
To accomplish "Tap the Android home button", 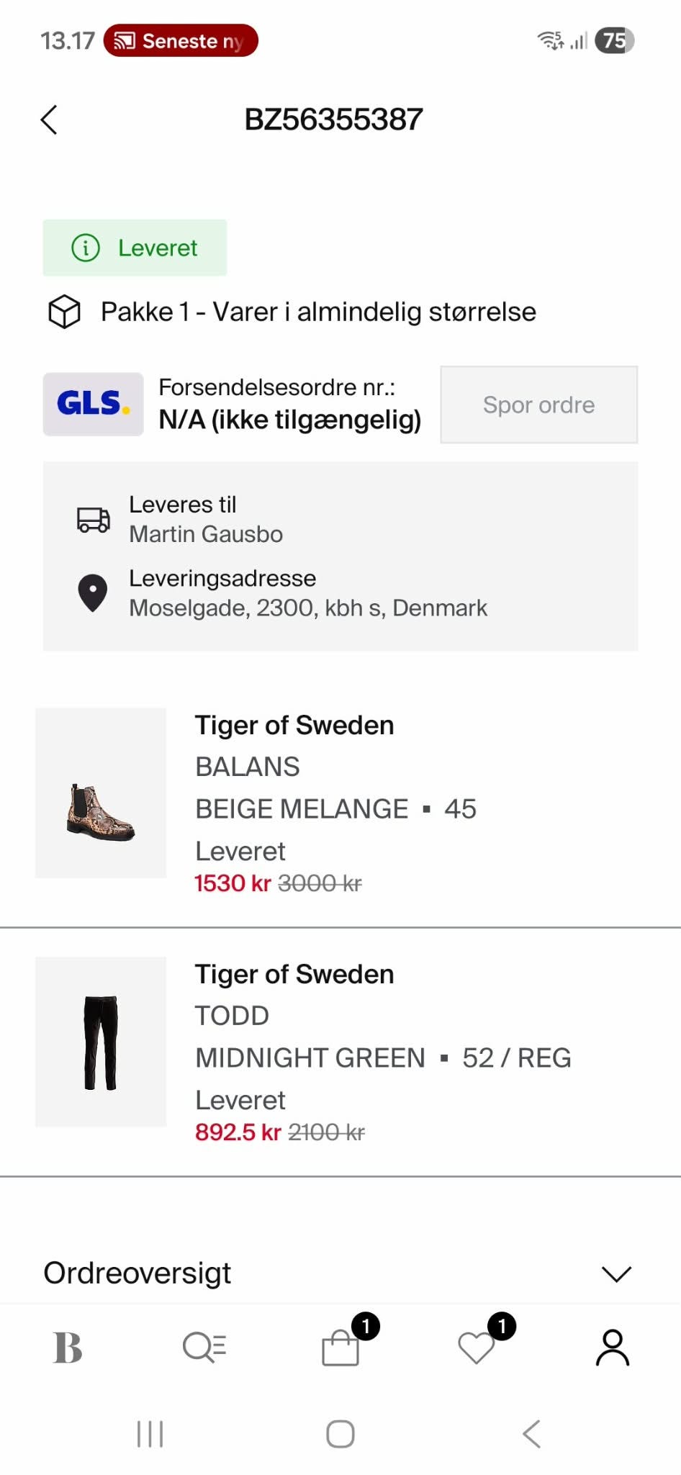I will tap(340, 1434).
